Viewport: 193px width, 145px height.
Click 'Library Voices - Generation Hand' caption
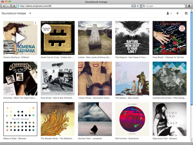pos(95,98)
